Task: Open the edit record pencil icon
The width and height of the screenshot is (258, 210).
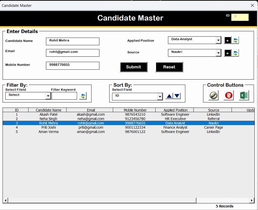Action: (x=213, y=95)
